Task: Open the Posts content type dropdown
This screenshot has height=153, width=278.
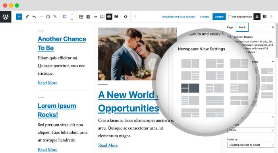Action: [251, 130]
